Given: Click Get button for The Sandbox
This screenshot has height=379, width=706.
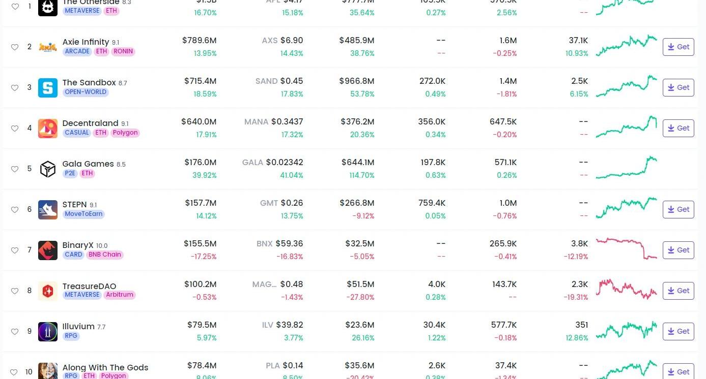Looking at the screenshot, I should tap(678, 87).
